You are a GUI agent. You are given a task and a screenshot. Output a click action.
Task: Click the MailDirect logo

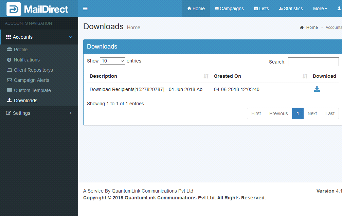37,9
